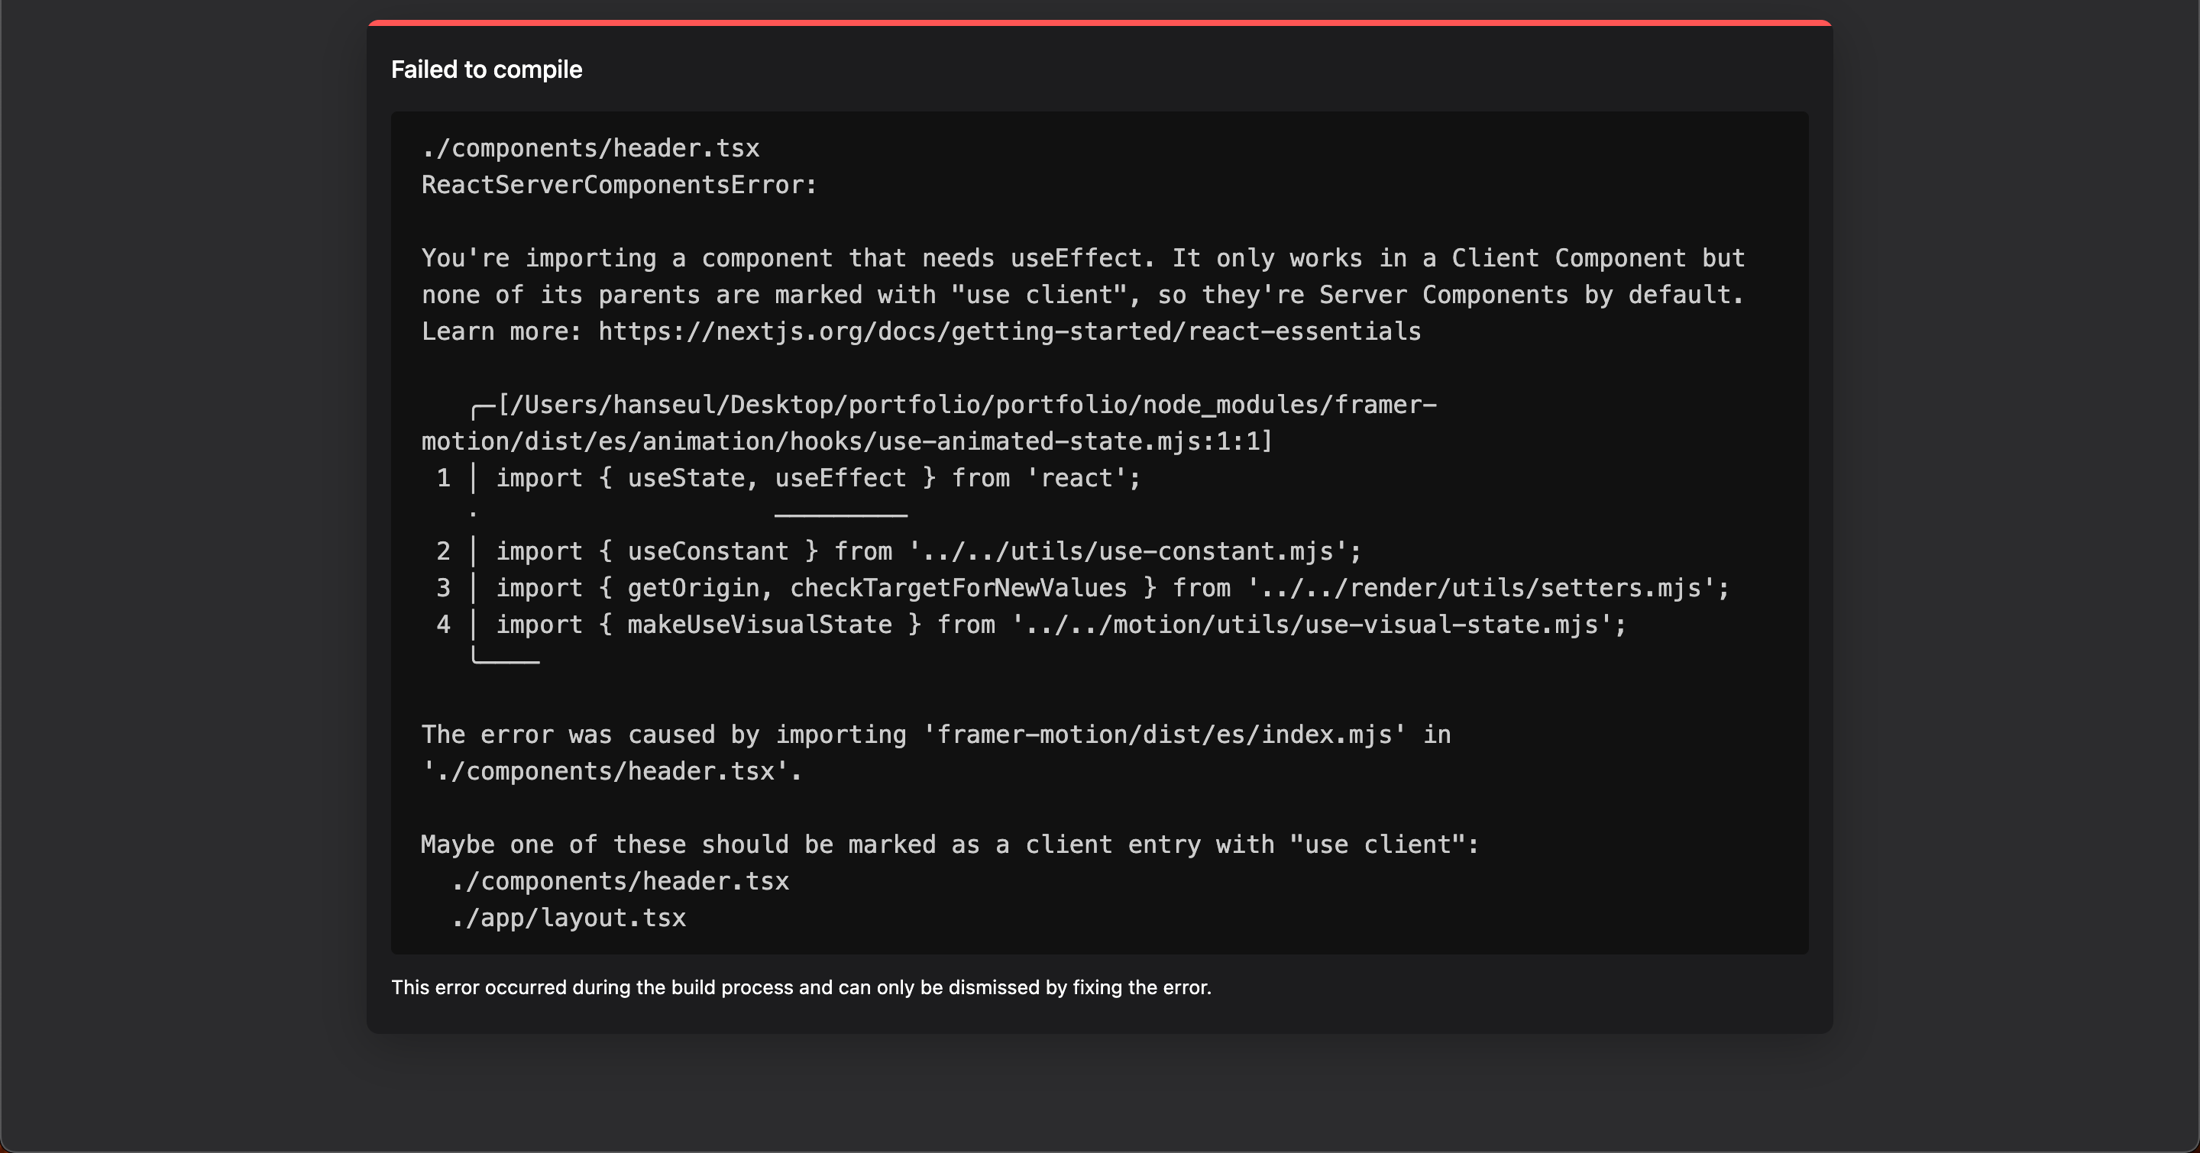This screenshot has width=2200, height=1153.
Task: Click line 3 getOrigin import statement
Action: 1112,588
